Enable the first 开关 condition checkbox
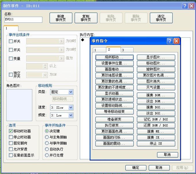196x174 pixels. click(x=11, y=41)
